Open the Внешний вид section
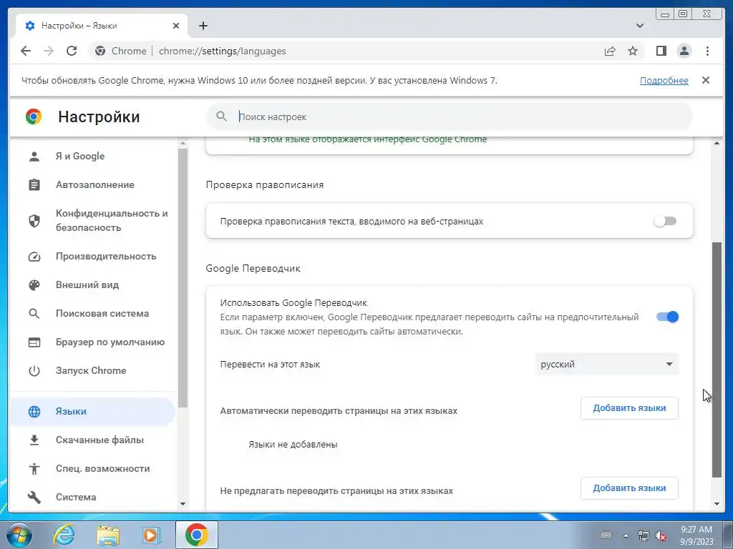This screenshot has width=733, height=549. pos(92,285)
